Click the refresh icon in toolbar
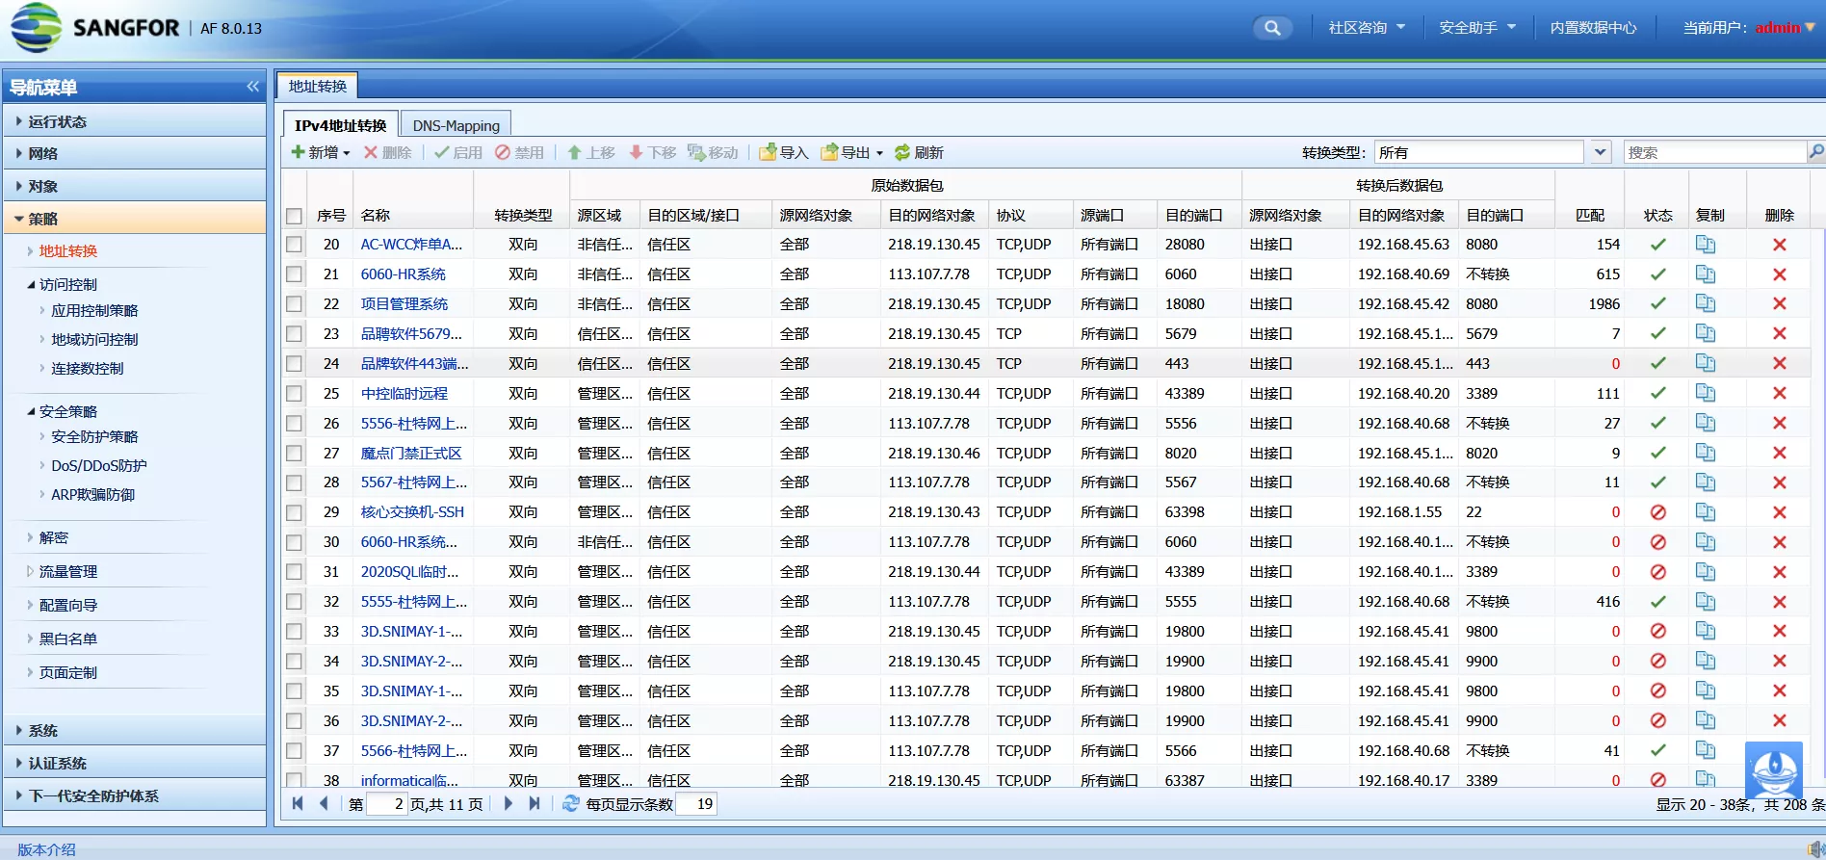Image resolution: width=1826 pixels, height=860 pixels. 902,153
